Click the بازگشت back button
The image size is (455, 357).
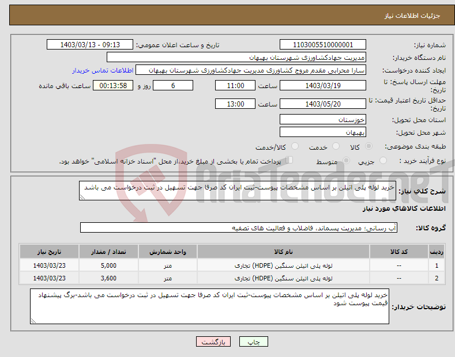(x=213, y=342)
